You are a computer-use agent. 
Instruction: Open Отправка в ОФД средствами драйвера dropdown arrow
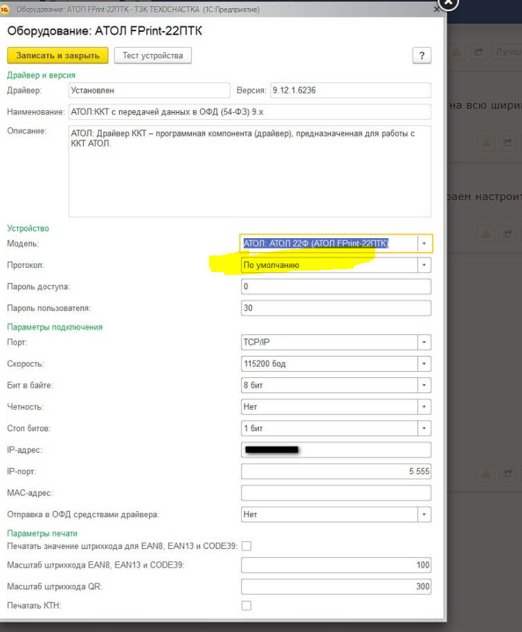pos(424,514)
